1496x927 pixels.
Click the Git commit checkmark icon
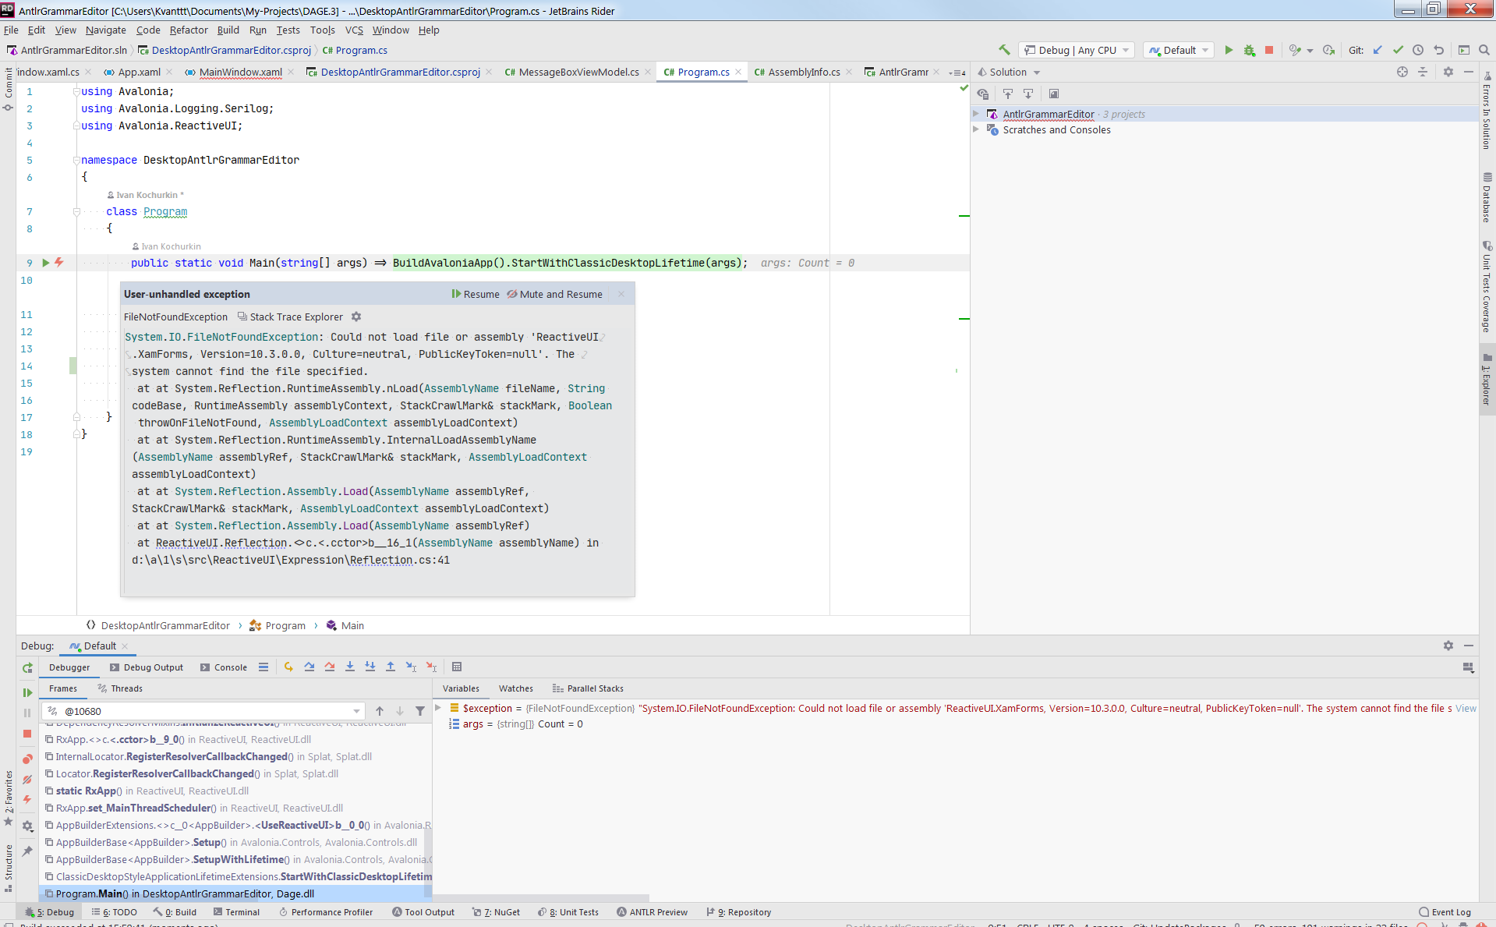pos(1398,50)
